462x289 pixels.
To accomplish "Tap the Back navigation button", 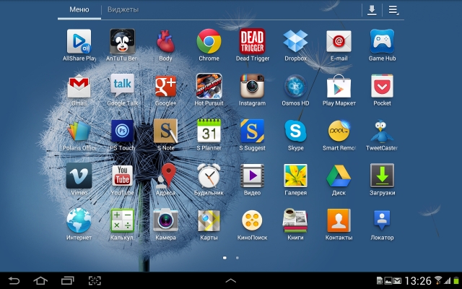I will coord(14,280).
